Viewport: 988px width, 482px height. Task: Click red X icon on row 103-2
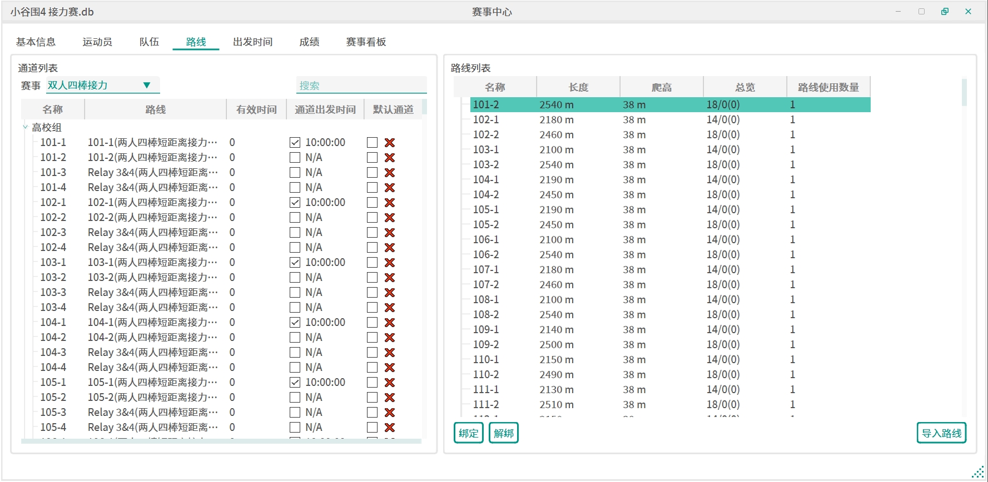pos(390,278)
